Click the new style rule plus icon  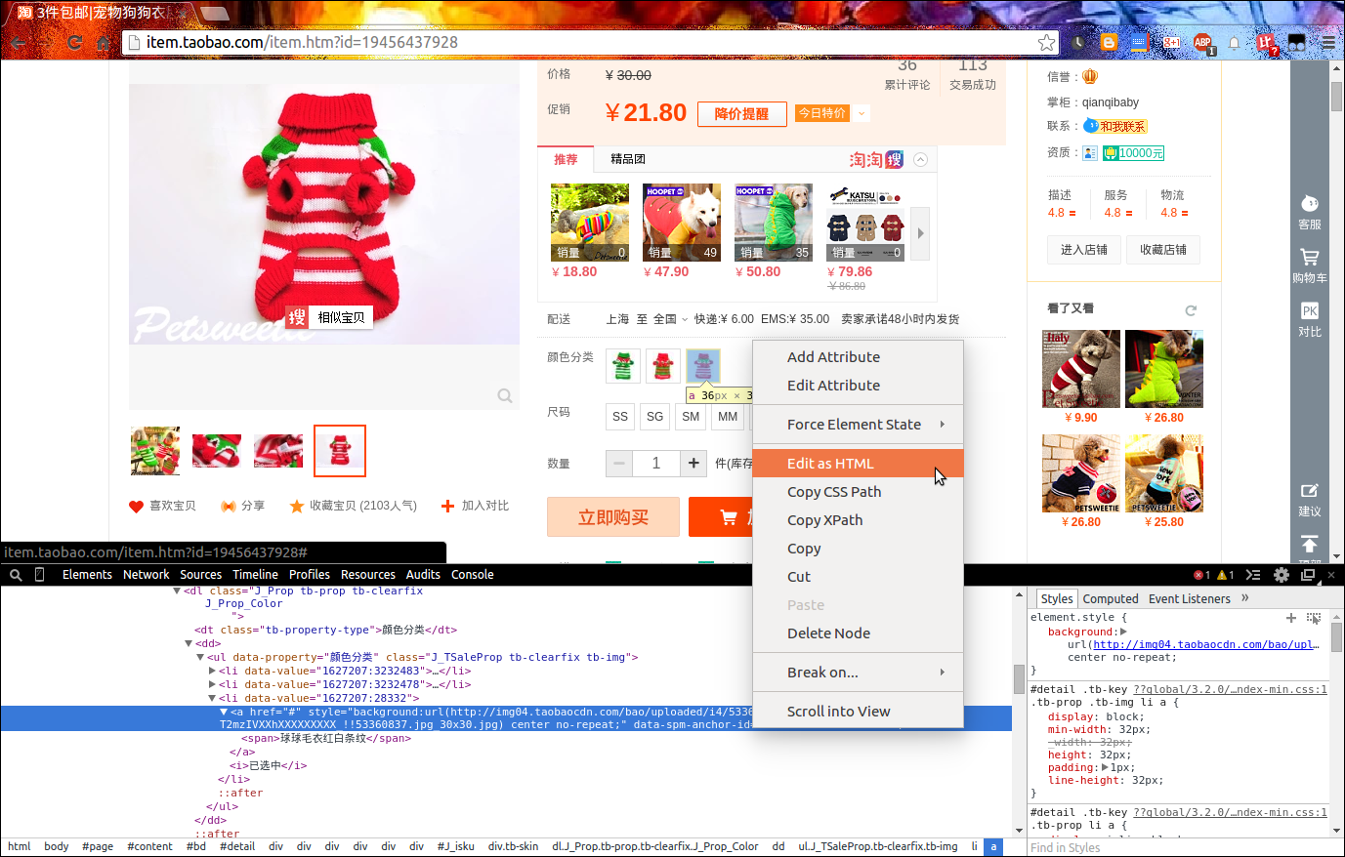point(1291,618)
